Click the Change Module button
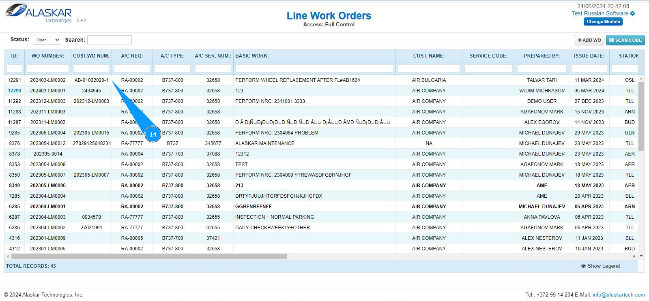The width and height of the screenshot is (649, 301). [x=603, y=21]
